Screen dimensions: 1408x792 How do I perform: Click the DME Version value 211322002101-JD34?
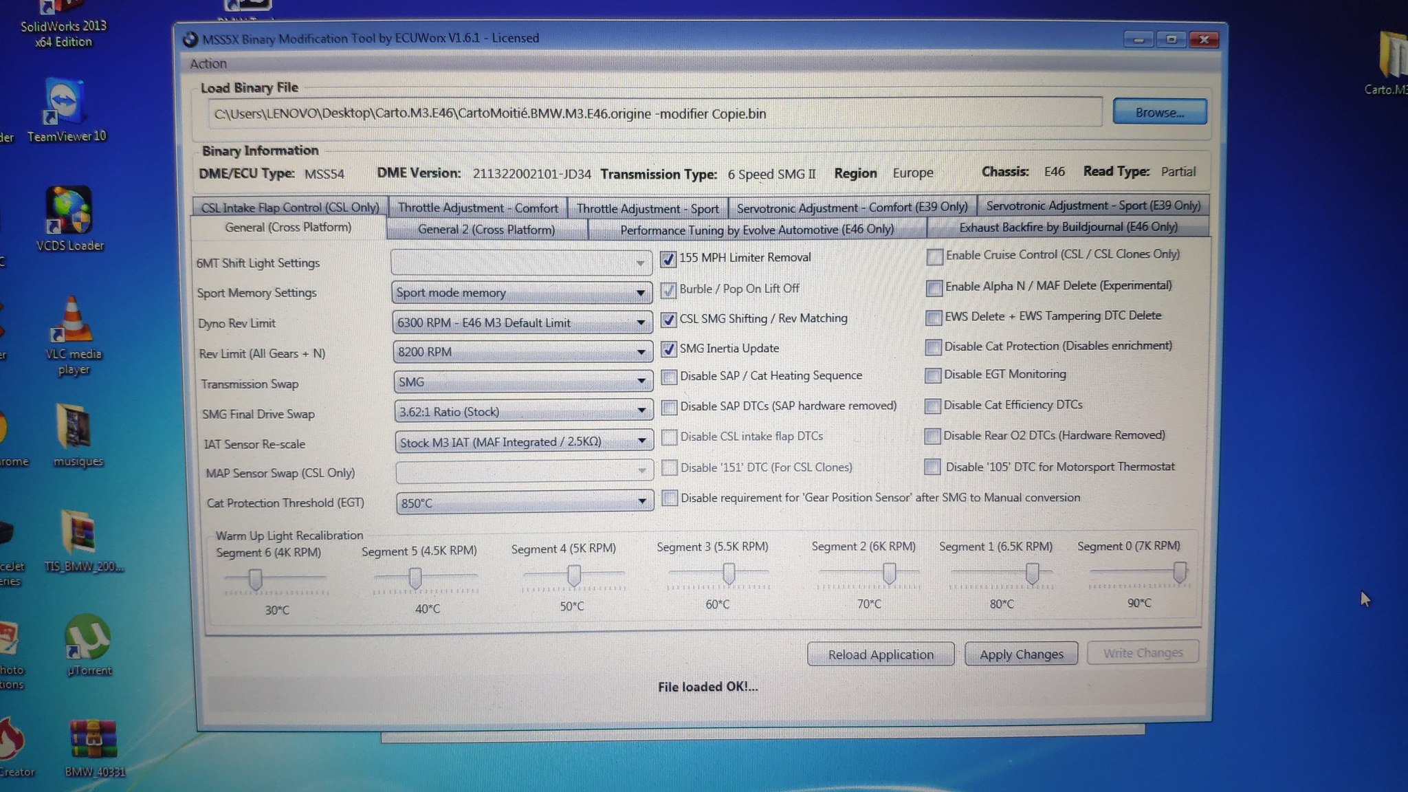(x=531, y=174)
